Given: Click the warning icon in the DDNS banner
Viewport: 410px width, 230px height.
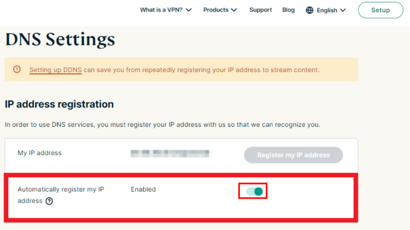Looking at the screenshot, I should click(17, 70).
